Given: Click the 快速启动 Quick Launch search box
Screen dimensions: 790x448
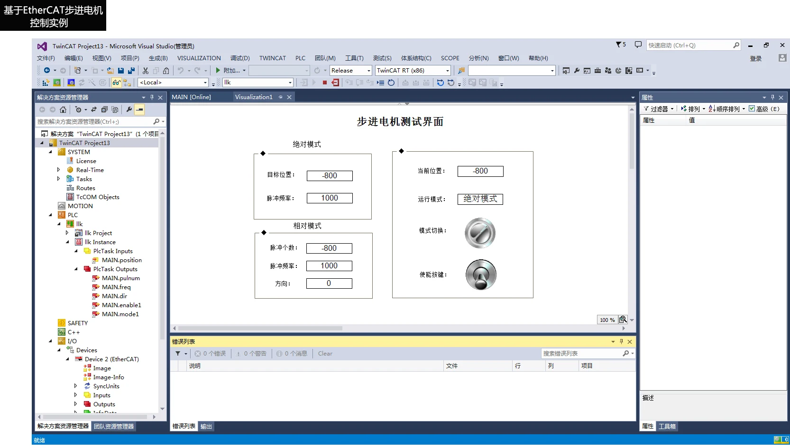Looking at the screenshot, I should pos(694,46).
